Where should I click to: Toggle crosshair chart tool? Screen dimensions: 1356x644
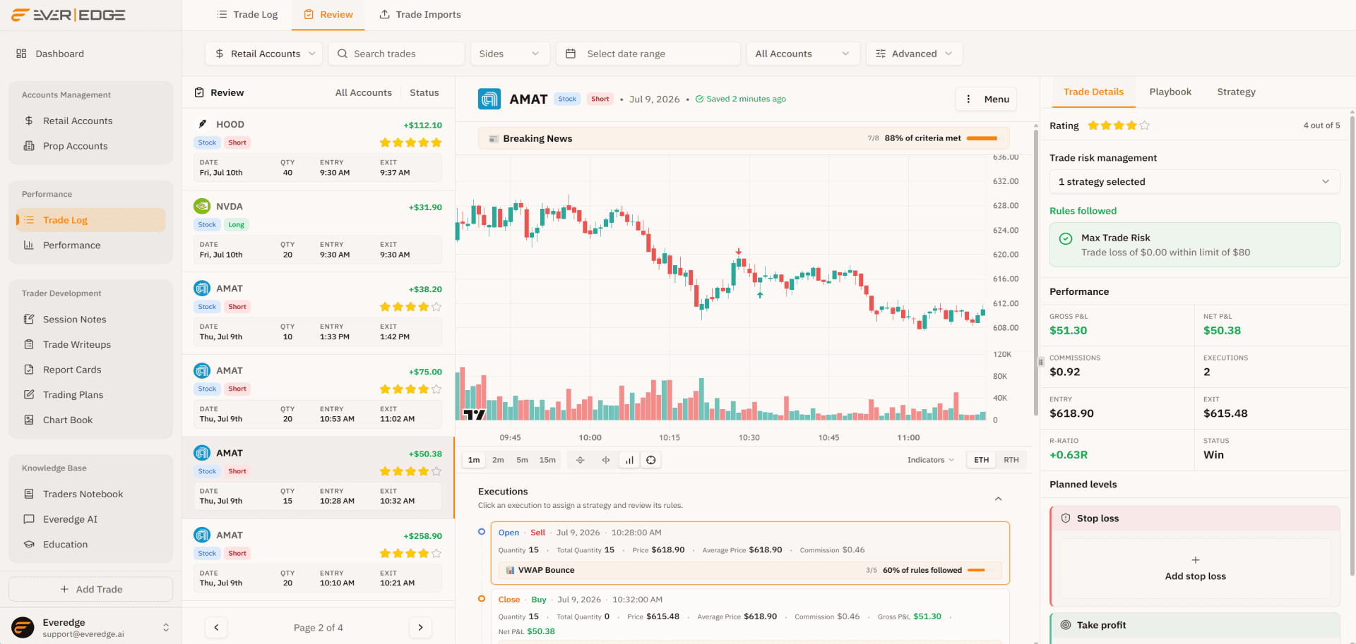tap(651, 460)
